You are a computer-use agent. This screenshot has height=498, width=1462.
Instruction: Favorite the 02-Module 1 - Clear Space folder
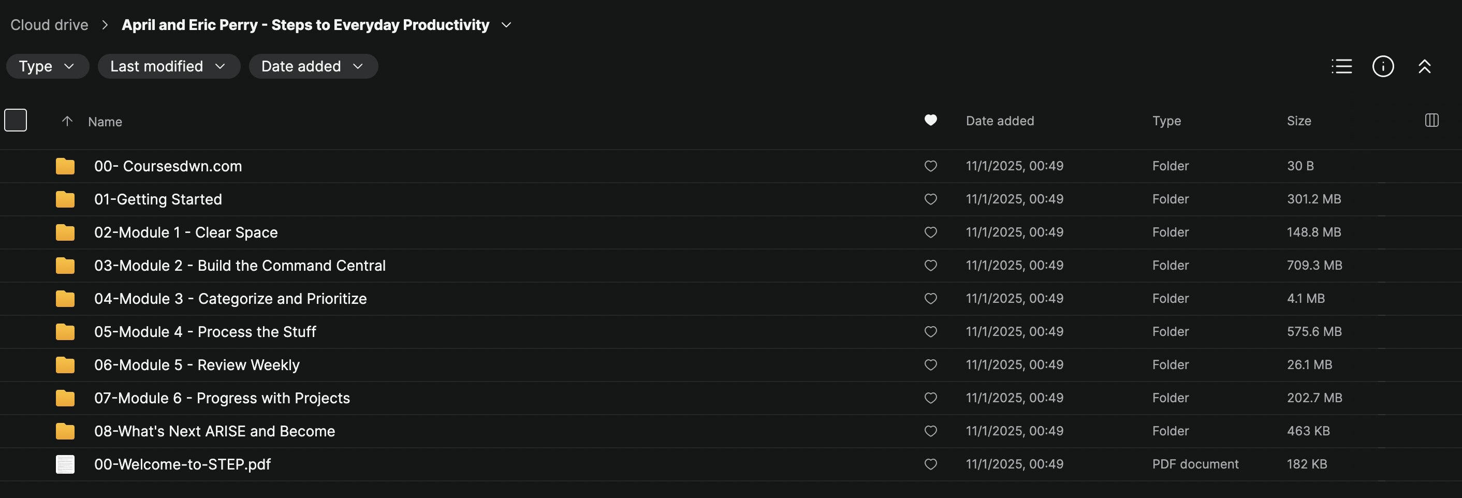coord(930,232)
